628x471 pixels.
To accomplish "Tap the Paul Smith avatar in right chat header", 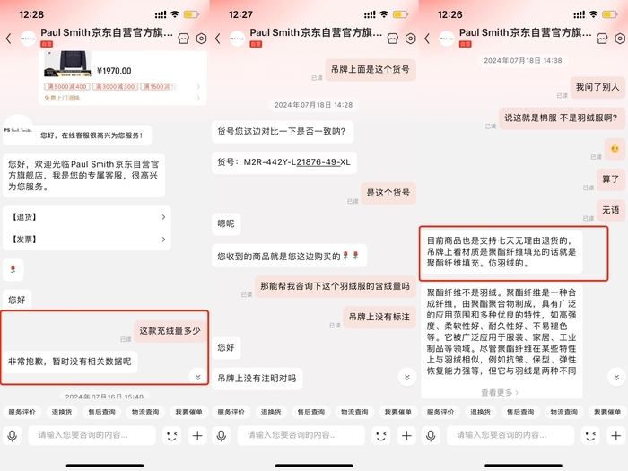I will coord(447,39).
